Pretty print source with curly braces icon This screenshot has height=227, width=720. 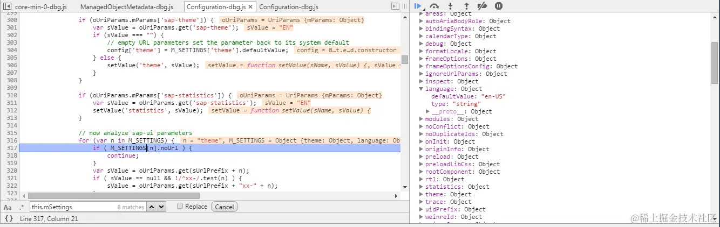(9, 218)
